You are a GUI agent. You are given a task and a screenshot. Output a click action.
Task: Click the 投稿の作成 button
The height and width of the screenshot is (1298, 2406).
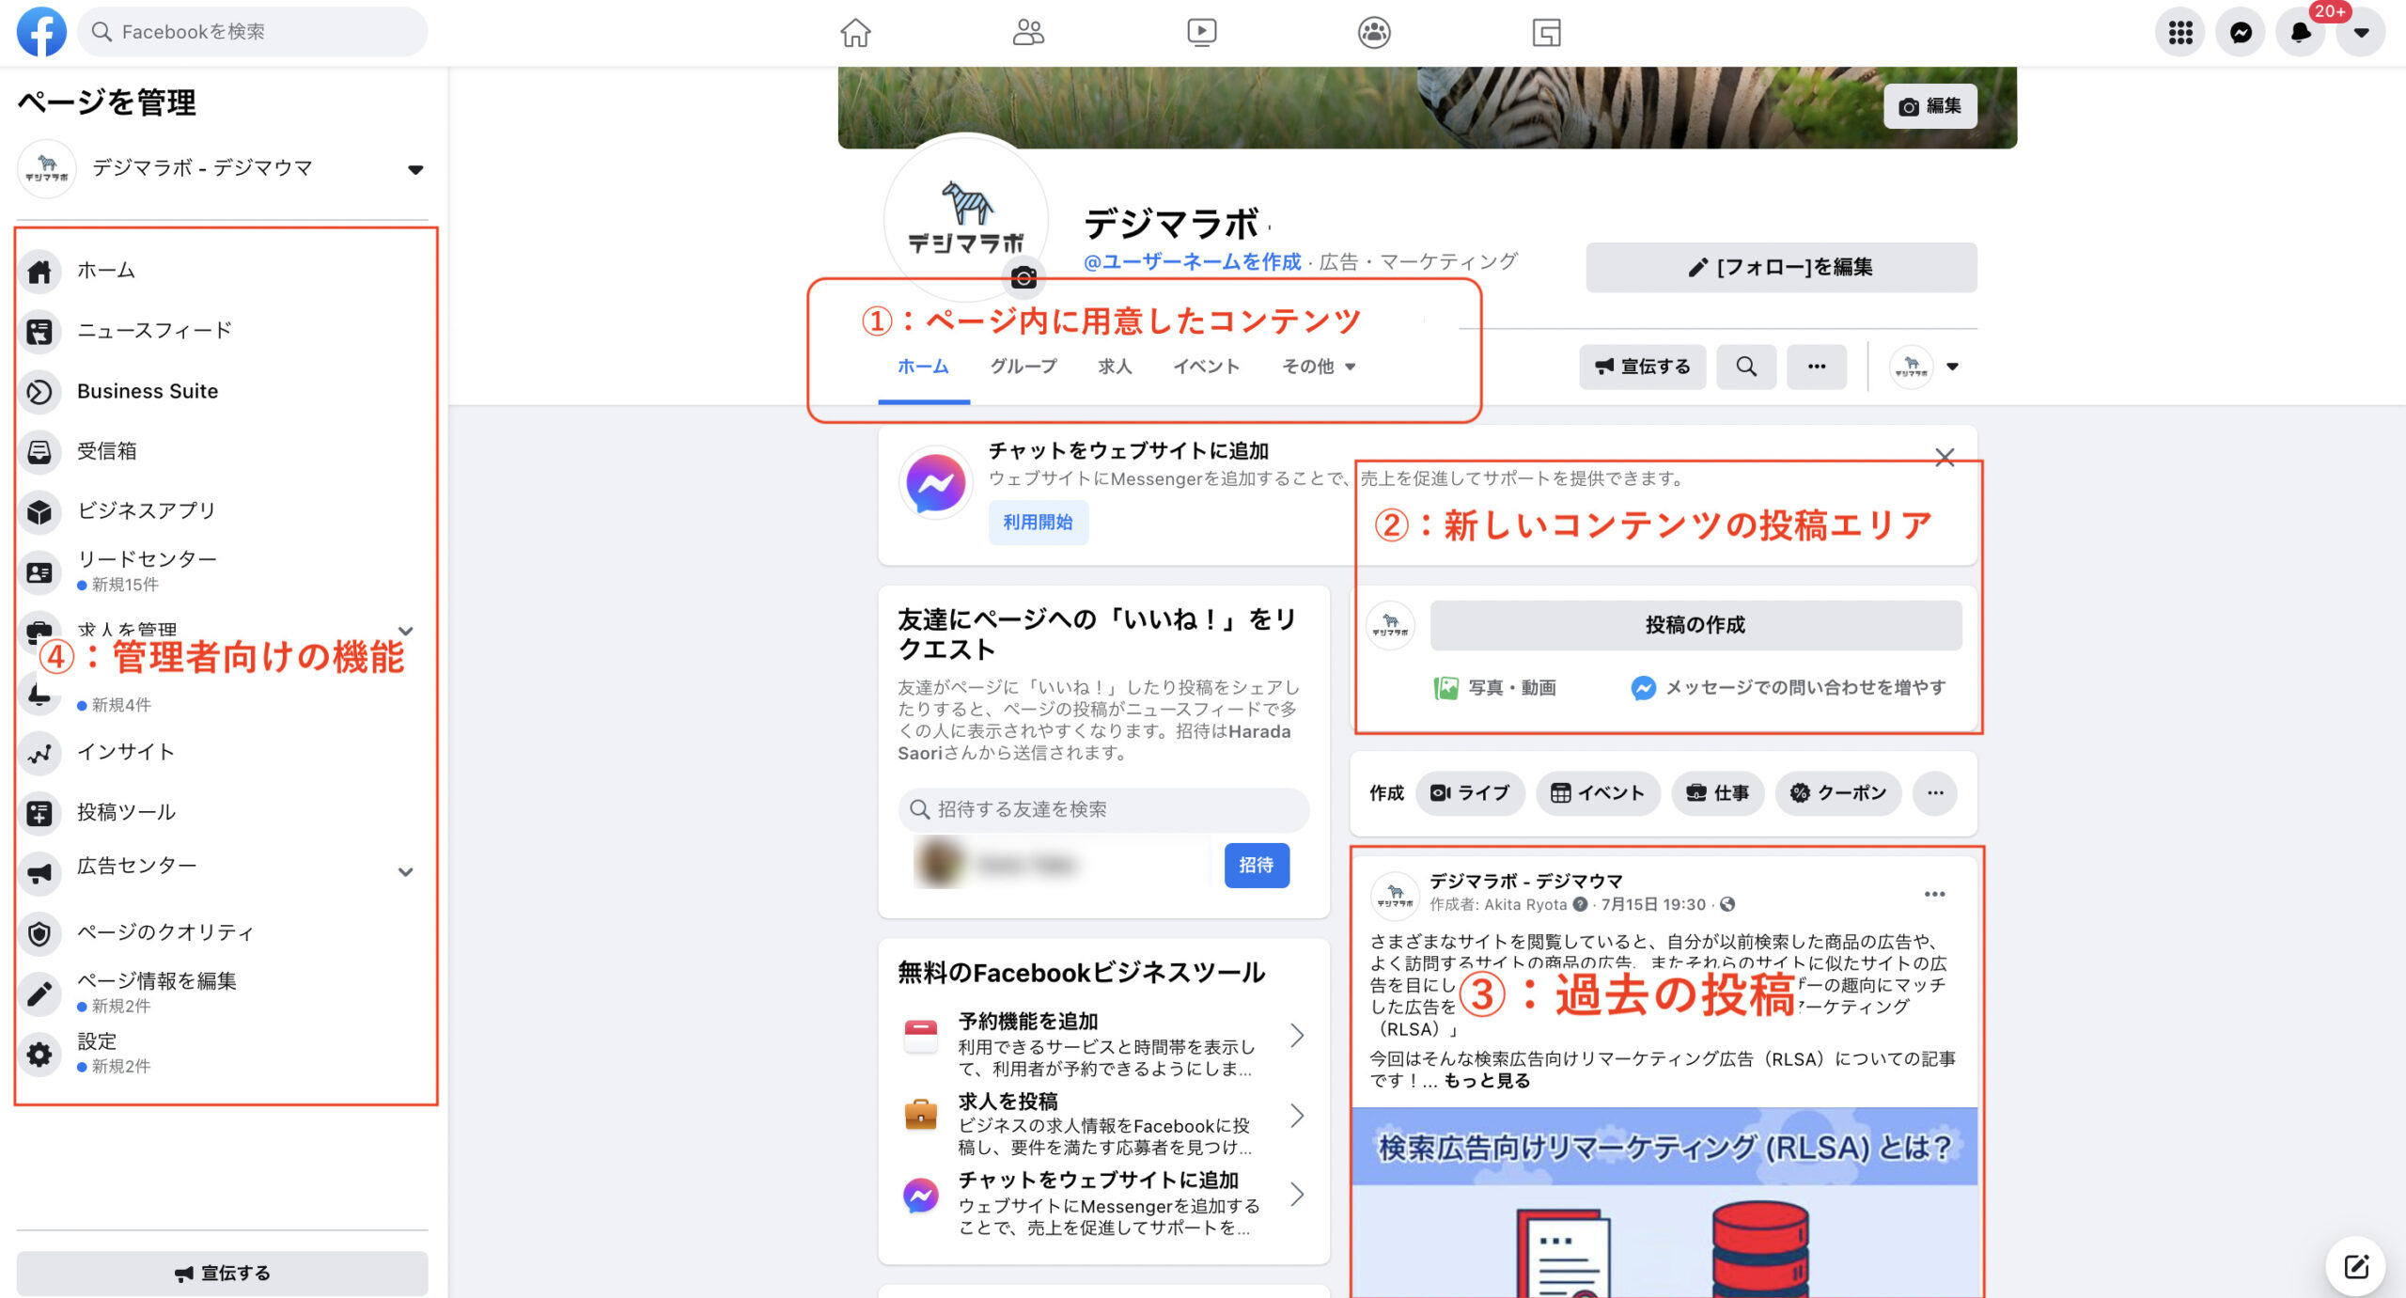tap(1695, 625)
